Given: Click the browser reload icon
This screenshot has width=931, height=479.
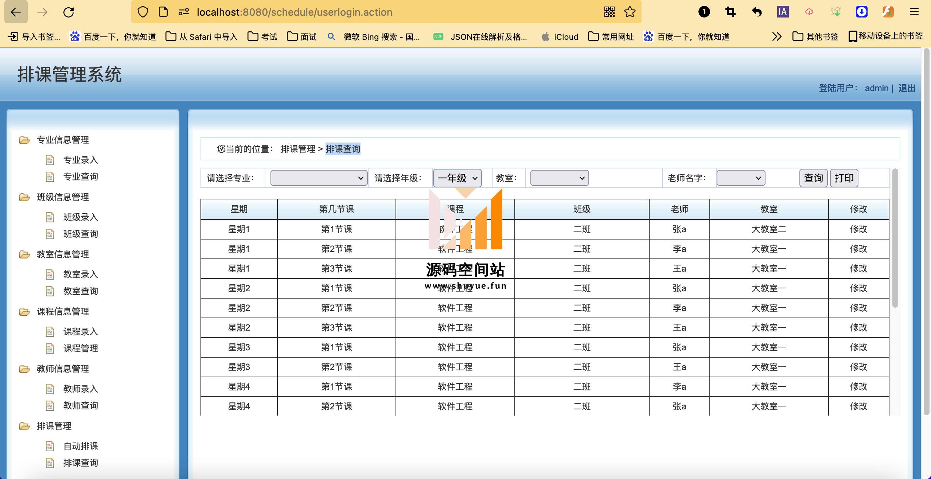Looking at the screenshot, I should (69, 12).
